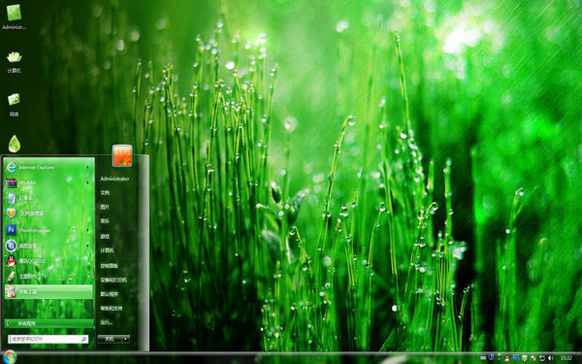Open the 网络 desktop icon
The width and height of the screenshot is (582, 364).
click(14, 106)
